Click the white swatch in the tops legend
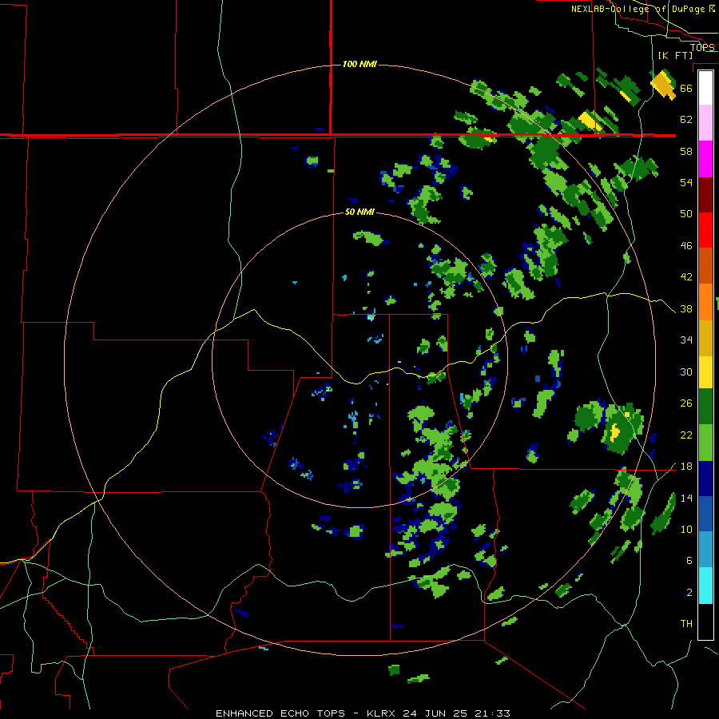Viewport: 719px width, 719px height. click(705, 88)
